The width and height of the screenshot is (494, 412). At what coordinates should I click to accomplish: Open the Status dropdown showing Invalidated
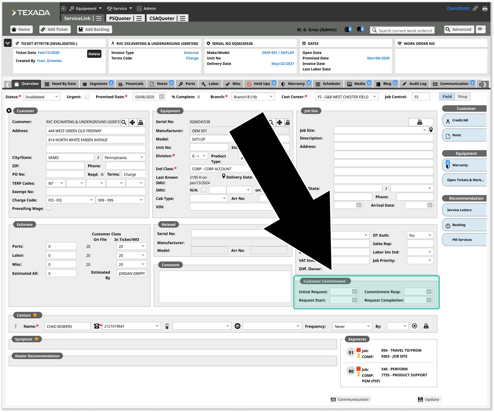42,97
